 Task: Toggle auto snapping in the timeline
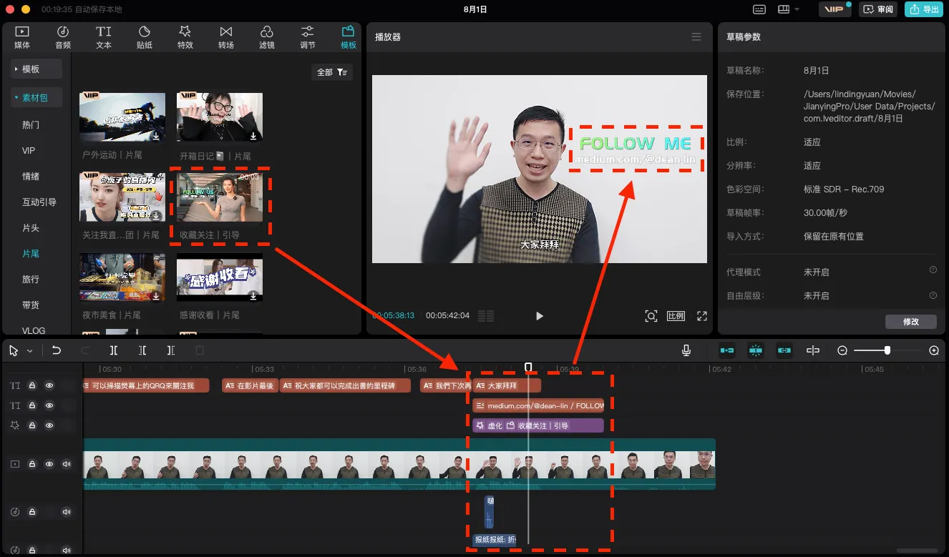[756, 350]
